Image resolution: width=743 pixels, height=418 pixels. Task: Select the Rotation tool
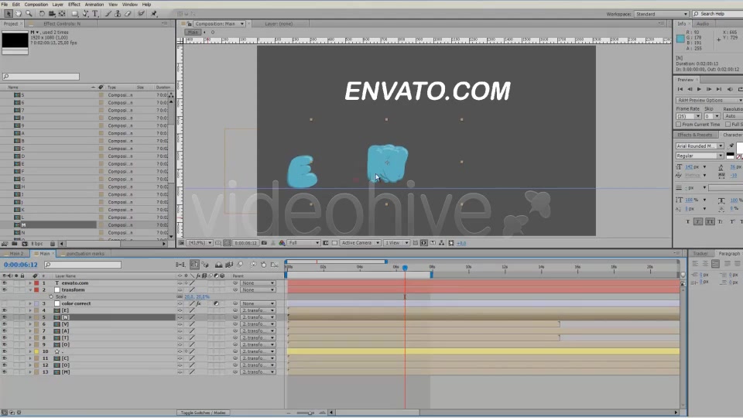point(42,14)
